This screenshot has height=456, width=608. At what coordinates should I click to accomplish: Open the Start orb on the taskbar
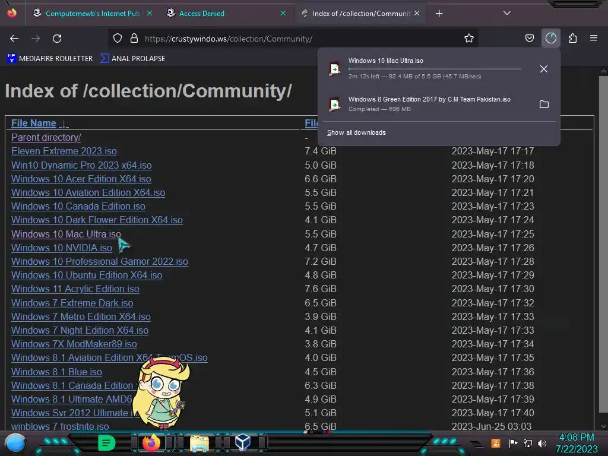(x=15, y=444)
